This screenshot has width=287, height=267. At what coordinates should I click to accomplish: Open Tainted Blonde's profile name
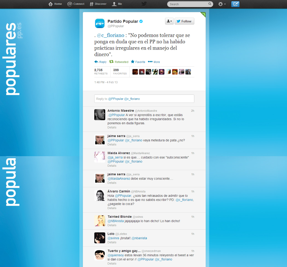coord(120,217)
